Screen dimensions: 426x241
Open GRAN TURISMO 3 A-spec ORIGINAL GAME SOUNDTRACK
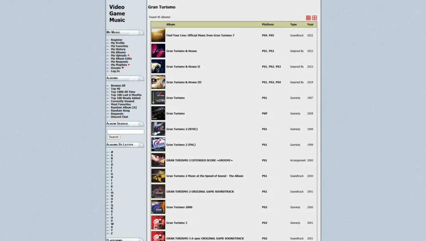tap(205, 238)
